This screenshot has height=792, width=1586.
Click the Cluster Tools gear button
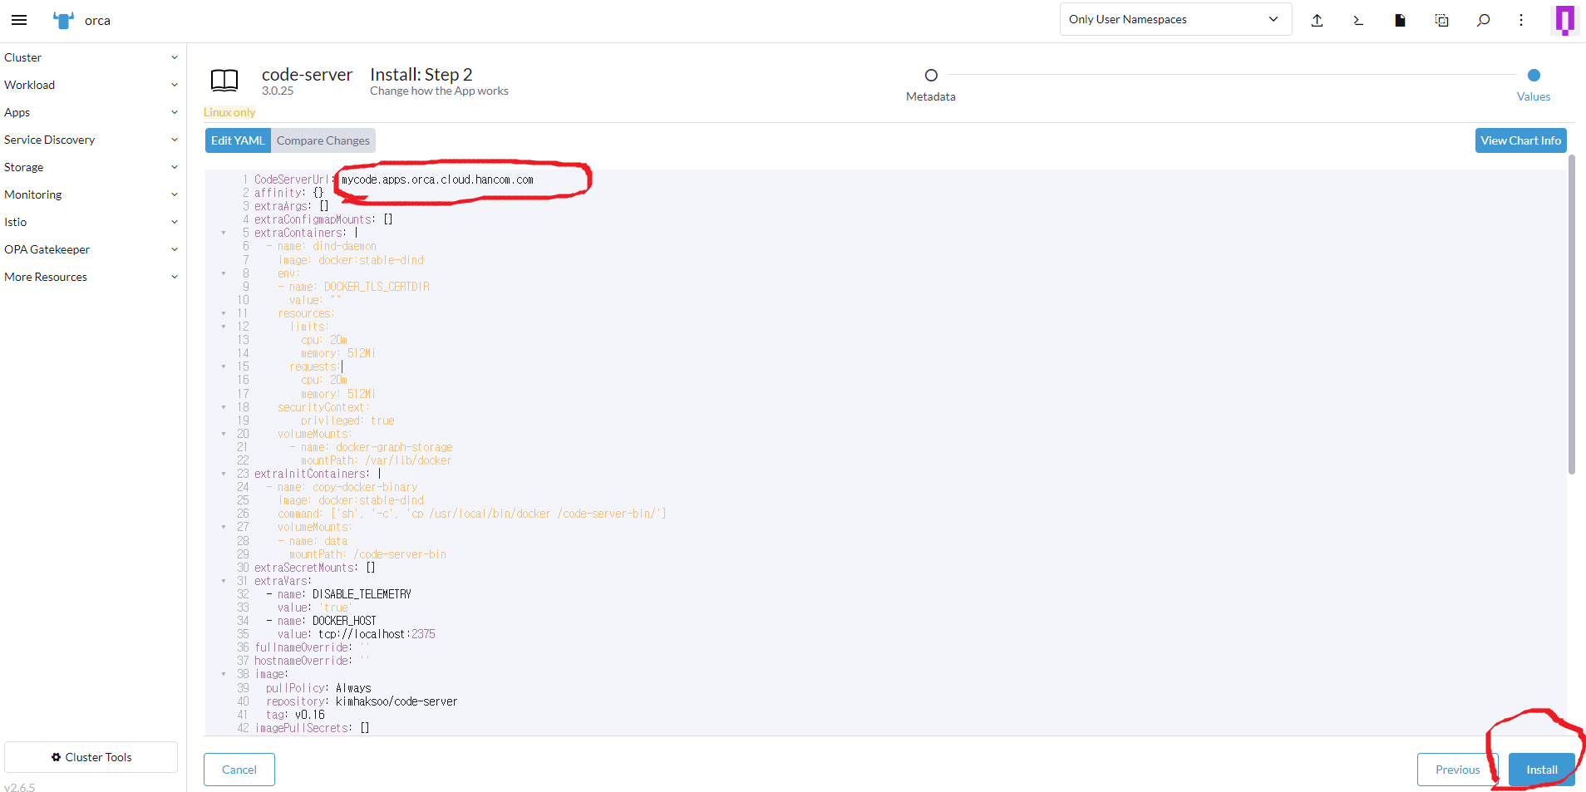tap(91, 757)
